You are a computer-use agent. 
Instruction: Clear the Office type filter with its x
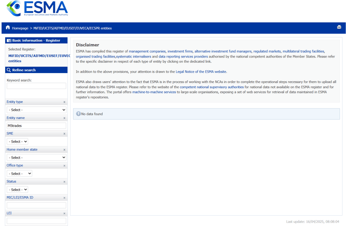click(64, 166)
